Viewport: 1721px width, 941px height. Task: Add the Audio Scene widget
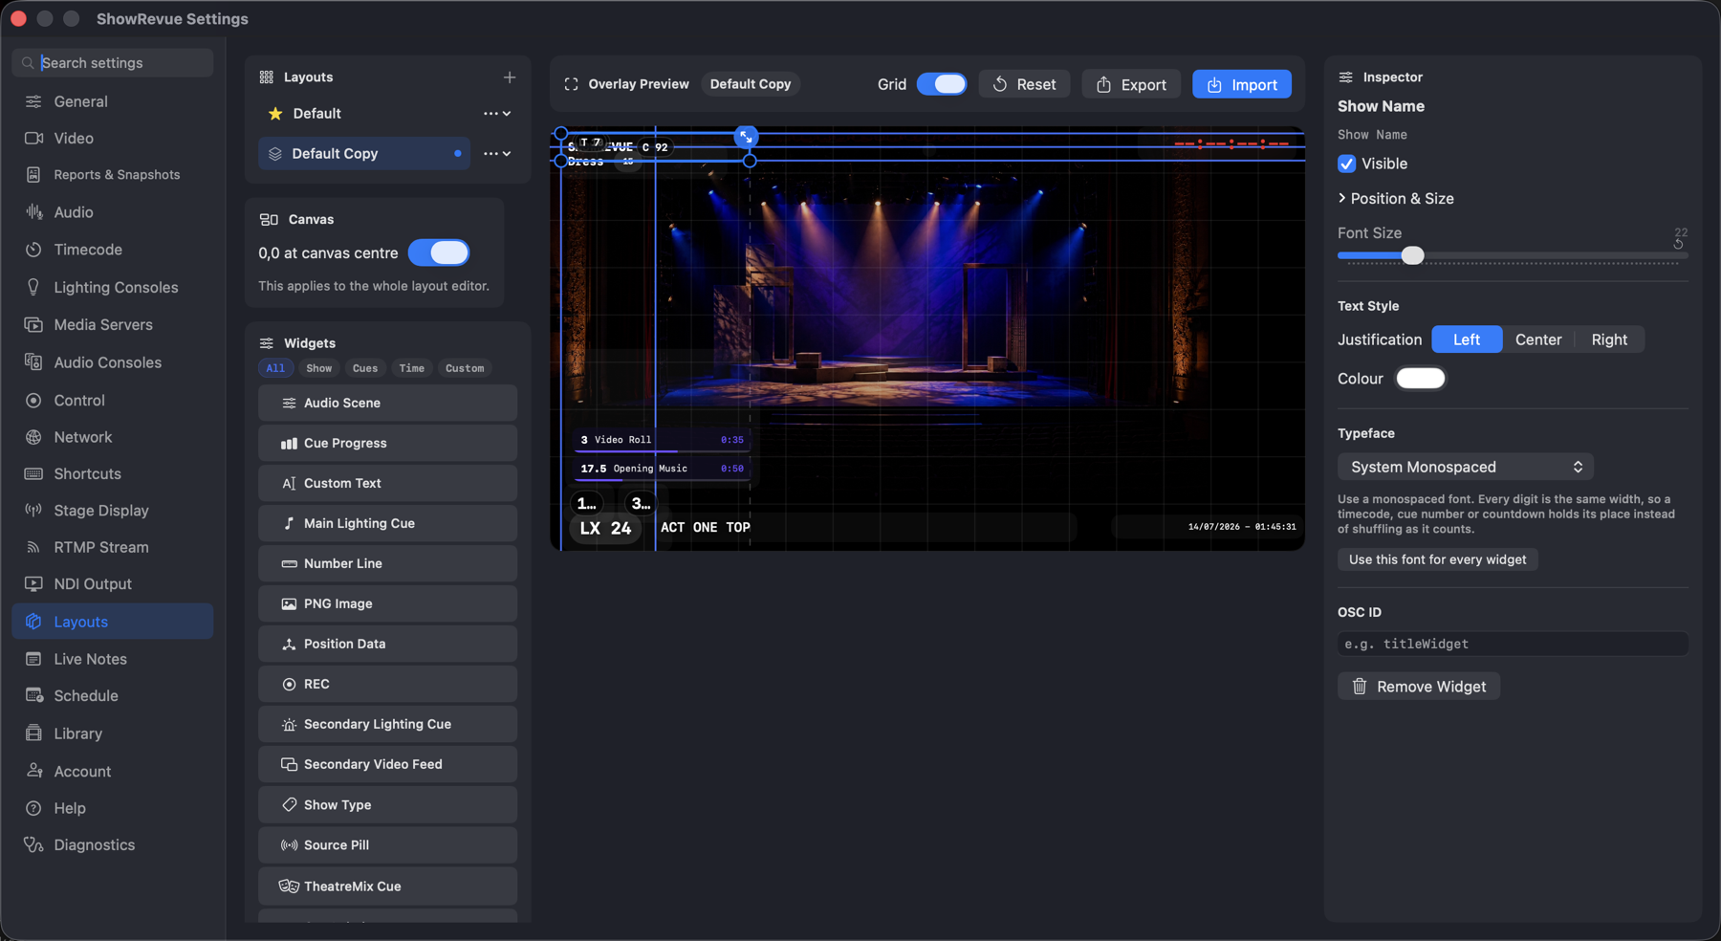tap(387, 404)
